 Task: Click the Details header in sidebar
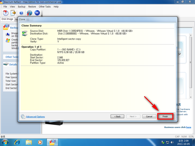(x=13, y=64)
